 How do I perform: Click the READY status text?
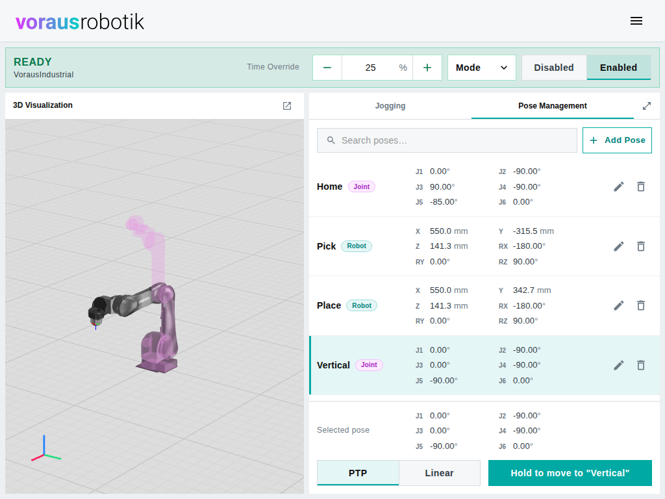[x=32, y=62]
